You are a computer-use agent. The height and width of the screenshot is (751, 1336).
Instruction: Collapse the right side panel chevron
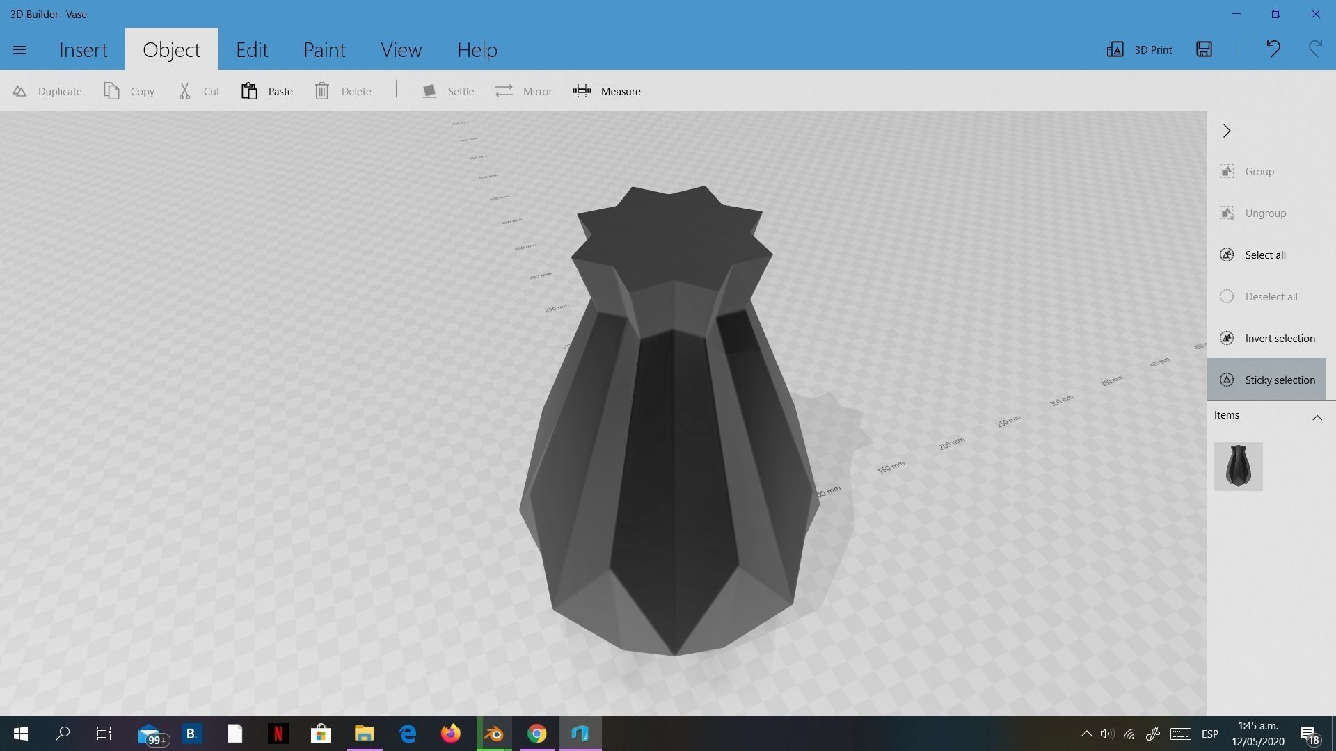pos(1227,131)
